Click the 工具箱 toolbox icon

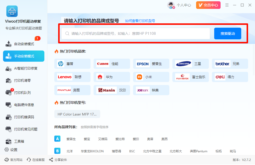[x=9, y=141]
